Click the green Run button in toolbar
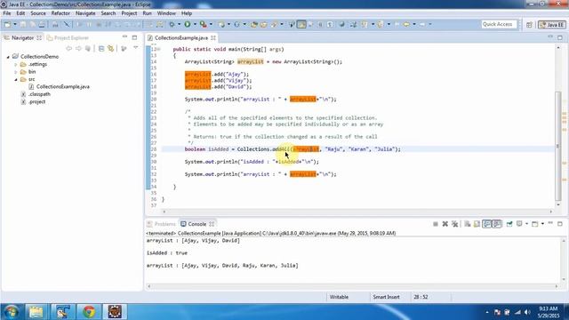Screen dimensions: 569x320 tap(188, 24)
